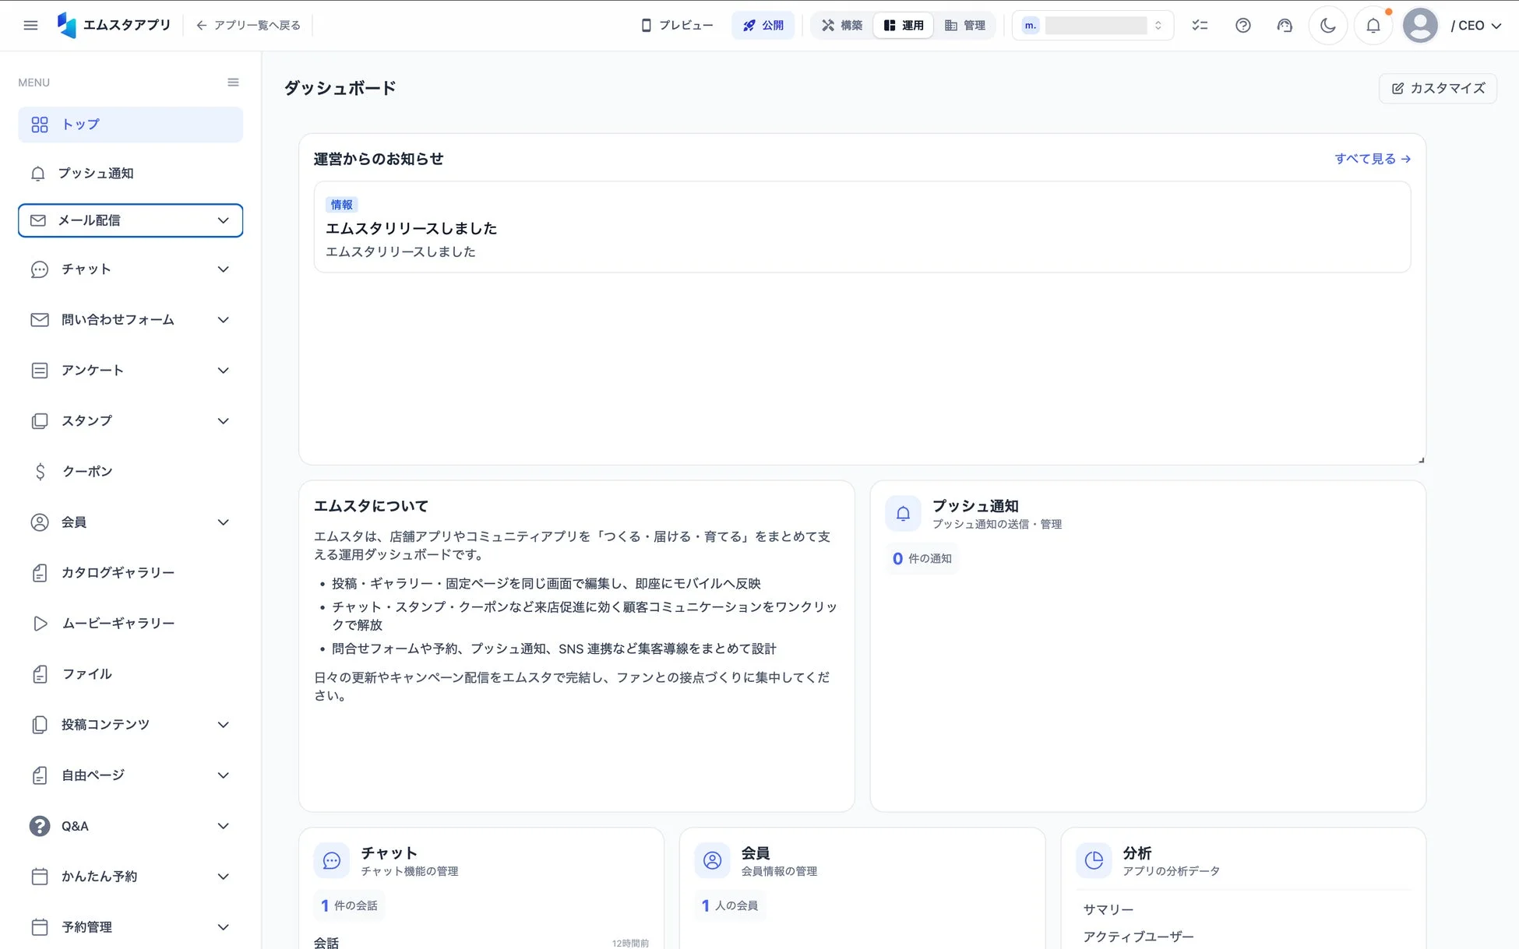Click the チャット speech bubble sidebar icon
The image size is (1519, 949).
click(x=40, y=269)
